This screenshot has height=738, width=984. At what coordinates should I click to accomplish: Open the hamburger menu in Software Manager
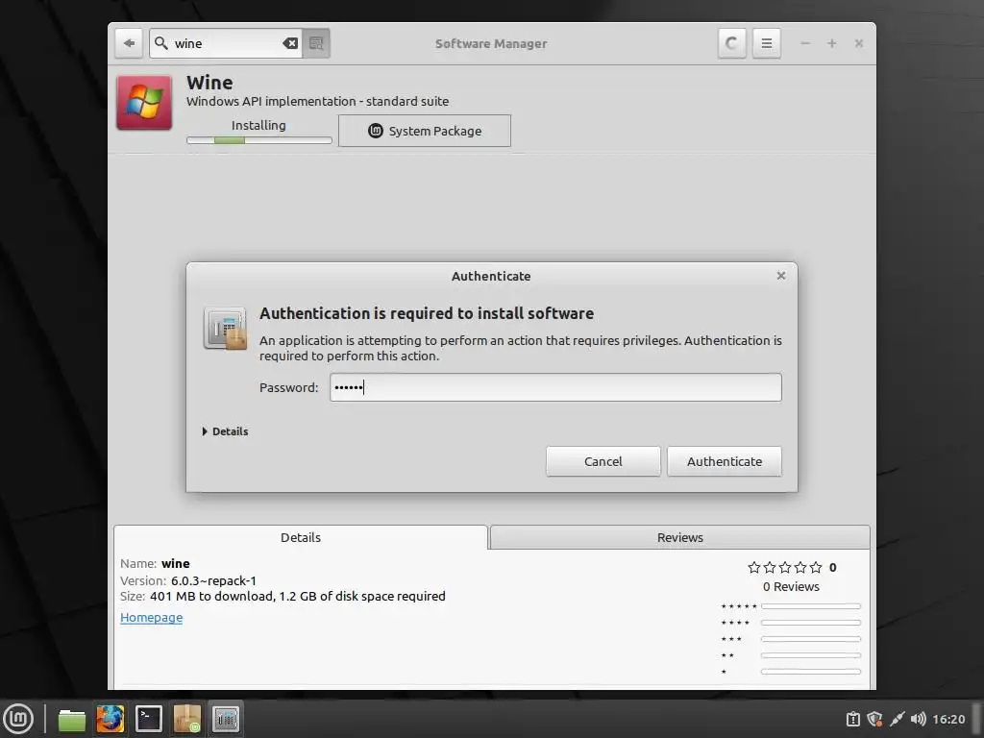point(766,43)
